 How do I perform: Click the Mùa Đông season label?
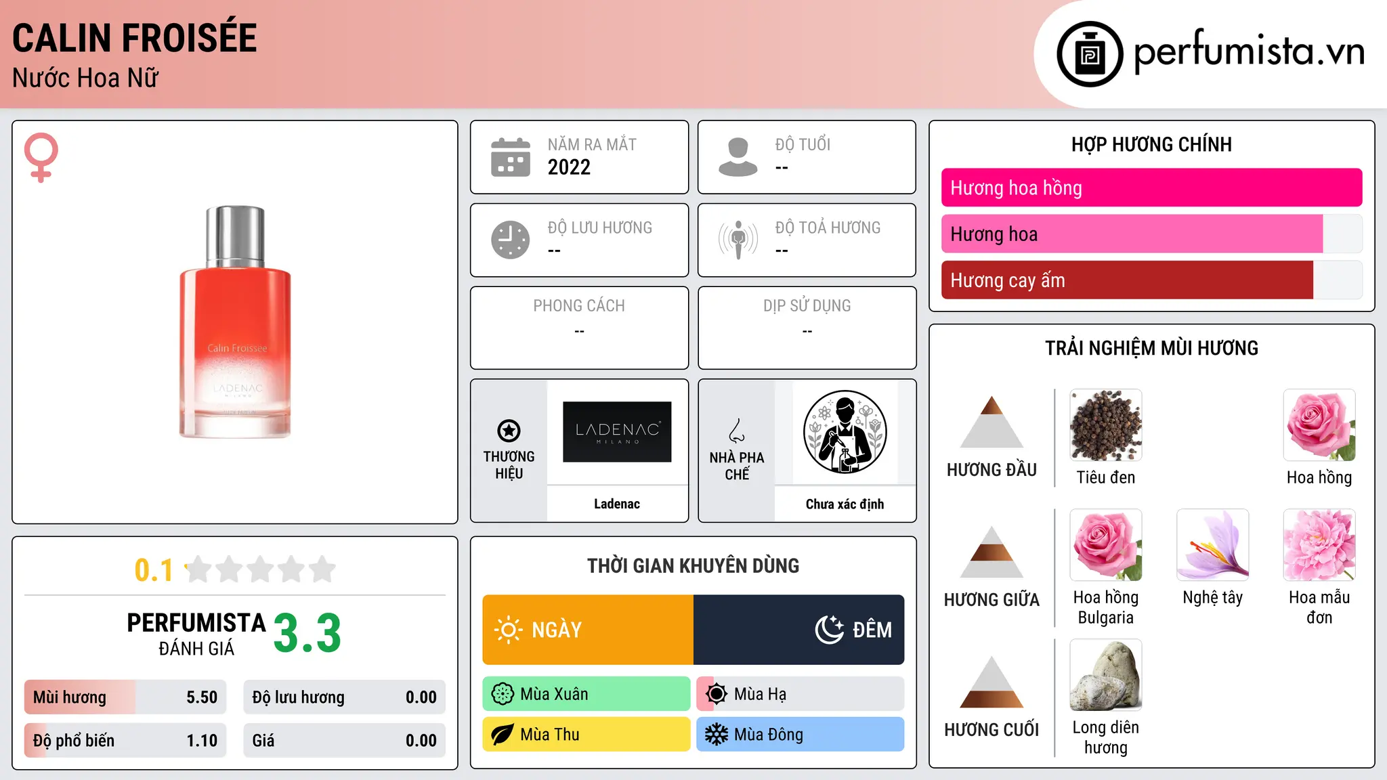coord(769,735)
